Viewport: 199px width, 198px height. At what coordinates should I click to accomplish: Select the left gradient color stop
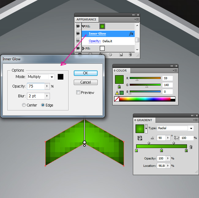(137, 150)
